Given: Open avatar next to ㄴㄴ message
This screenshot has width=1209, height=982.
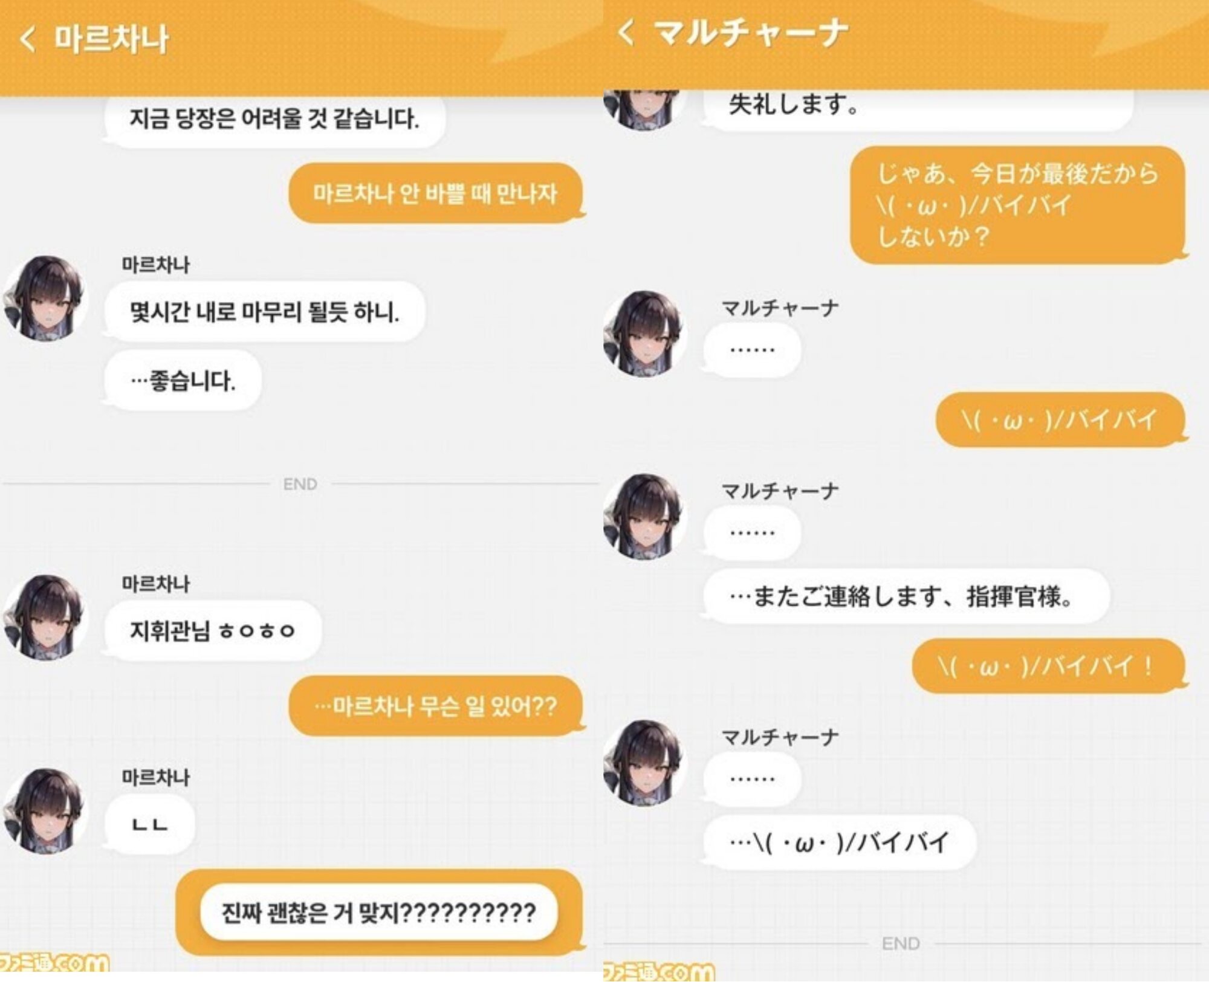Looking at the screenshot, I should (45, 810).
